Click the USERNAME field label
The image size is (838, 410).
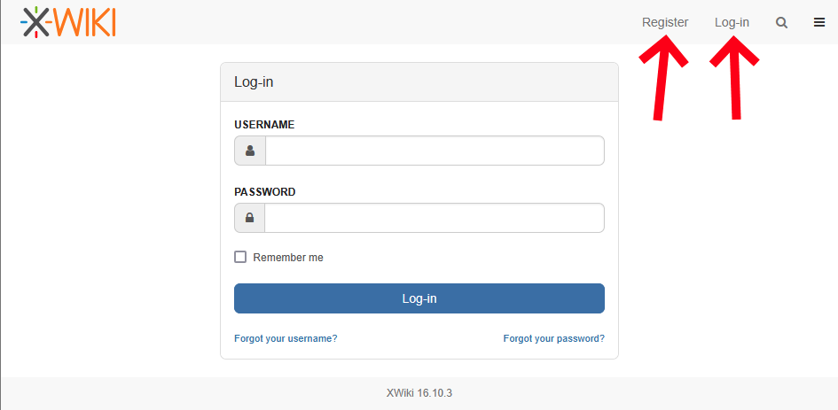(264, 124)
